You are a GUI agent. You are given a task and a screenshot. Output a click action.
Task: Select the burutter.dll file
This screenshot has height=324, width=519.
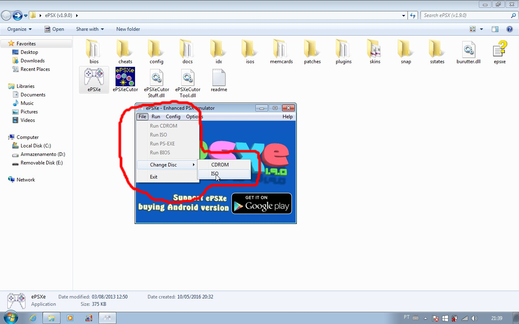(468, 50)
